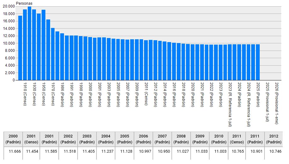The height and width of the screenshot is (164, 289).
Task: Select the tallest bar in the chart
Action: coord(30,43)
